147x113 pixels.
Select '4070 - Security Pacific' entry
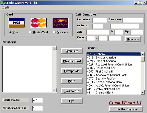pos(114,78)
